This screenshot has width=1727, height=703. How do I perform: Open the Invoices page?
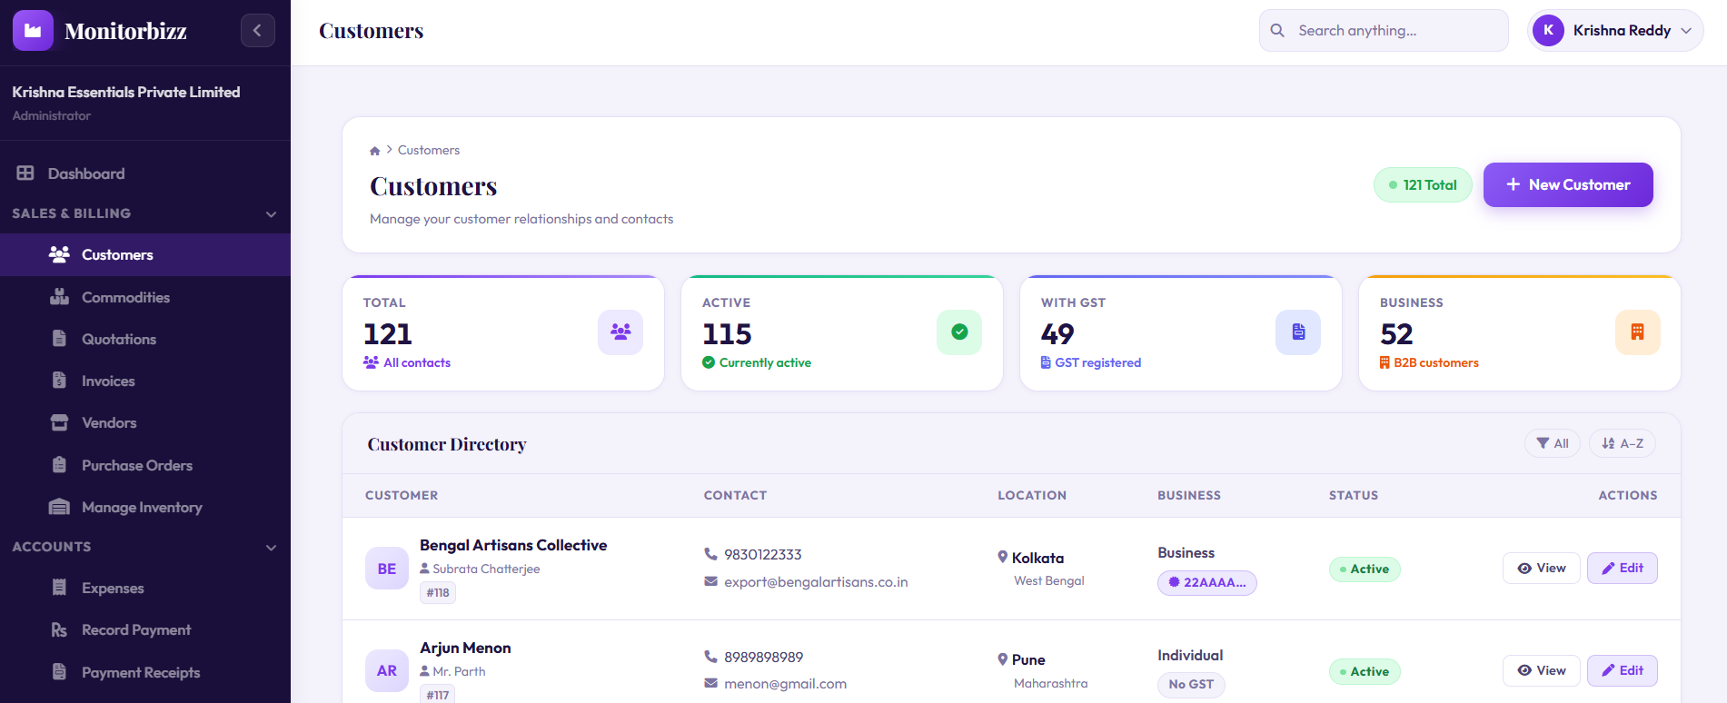click(145, 381)
